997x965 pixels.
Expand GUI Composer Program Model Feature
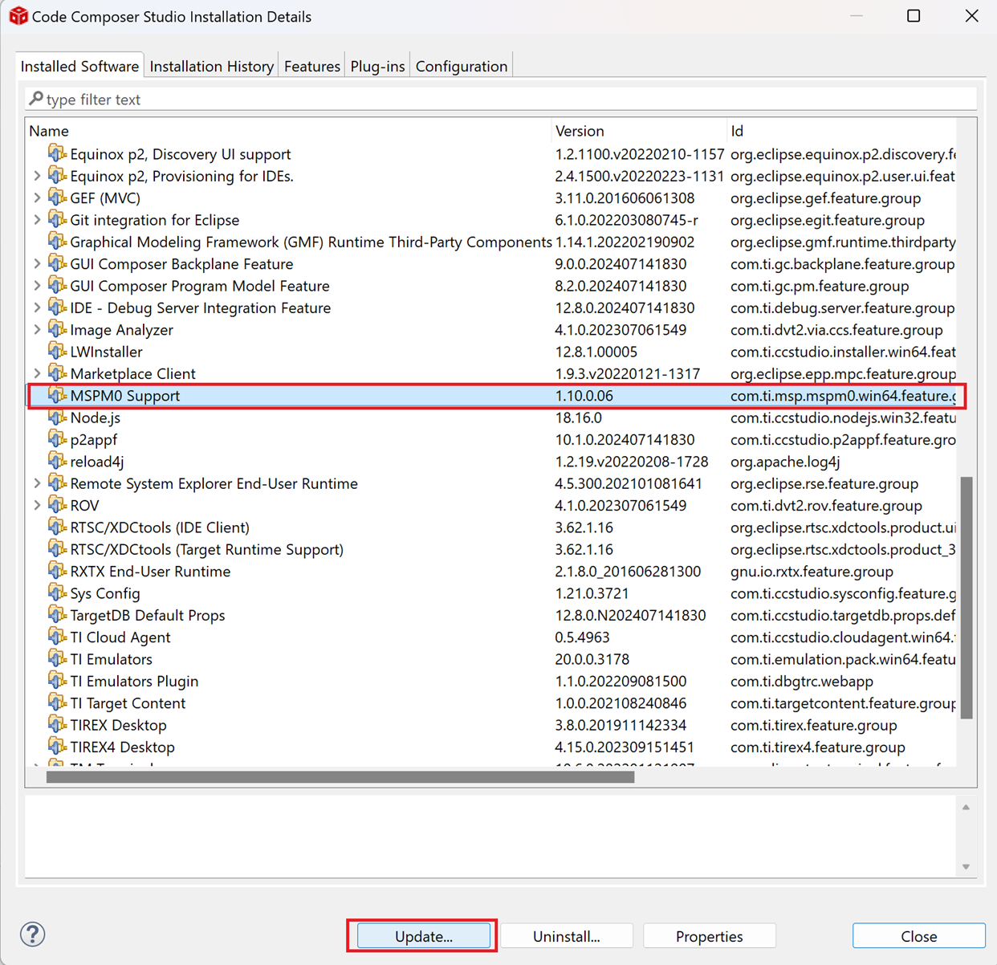tap(37, 286)
